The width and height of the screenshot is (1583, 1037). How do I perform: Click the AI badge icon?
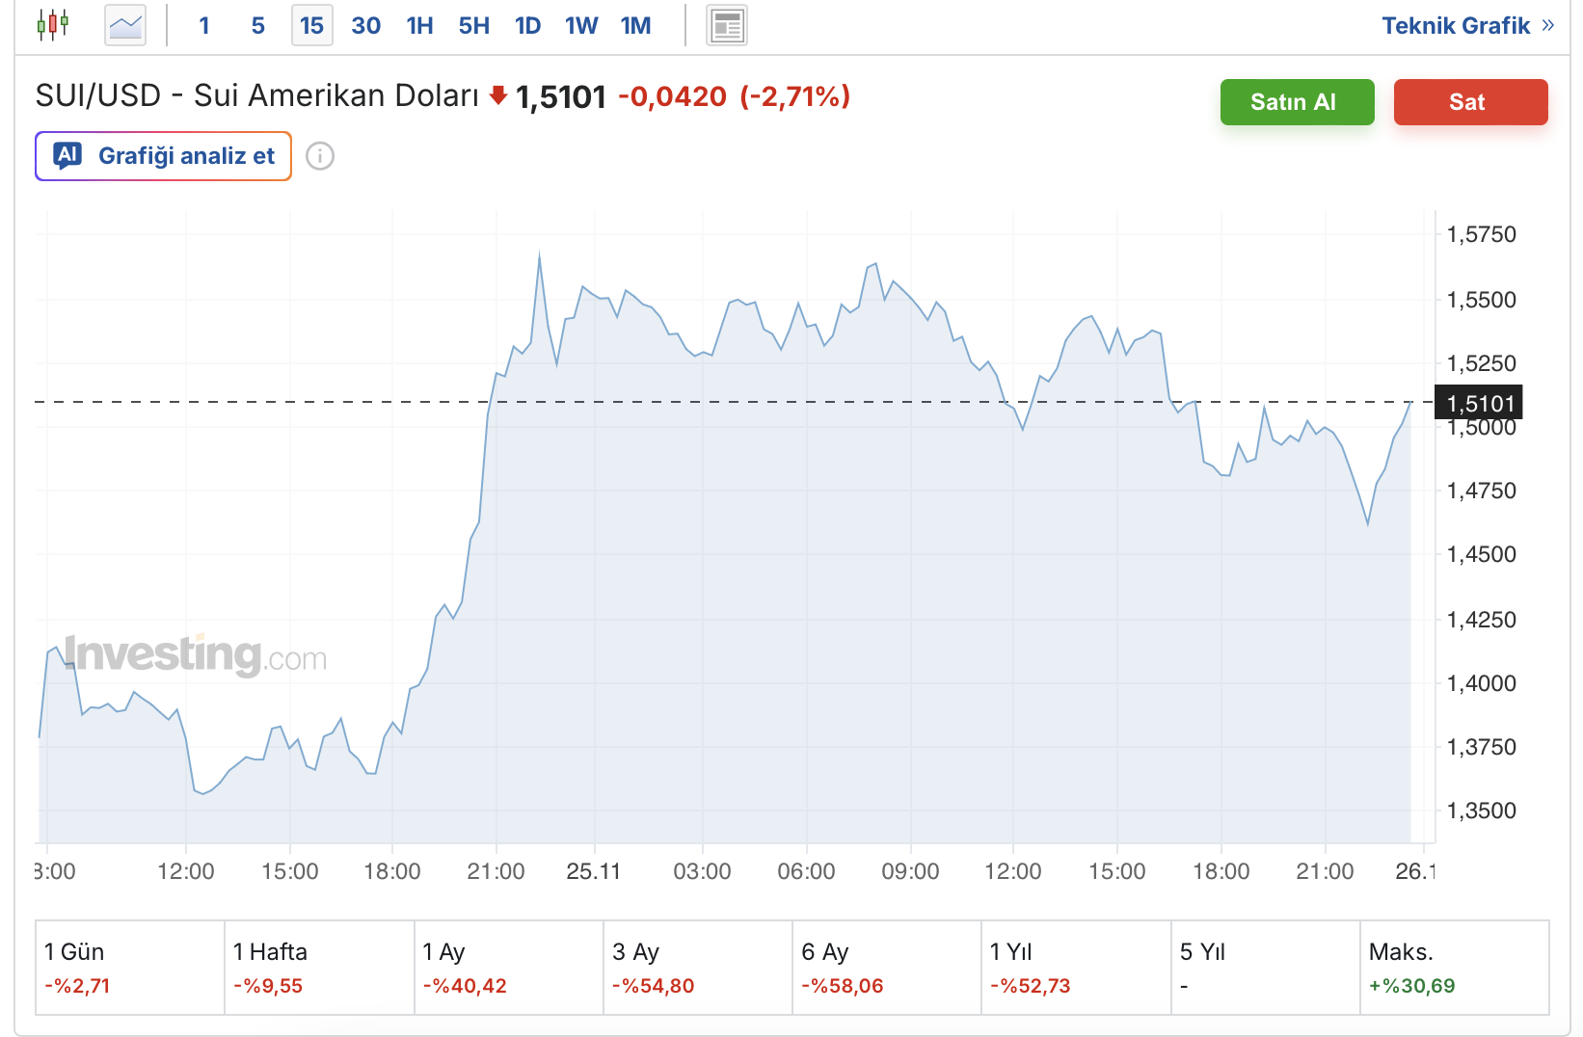tap(67, 155)
